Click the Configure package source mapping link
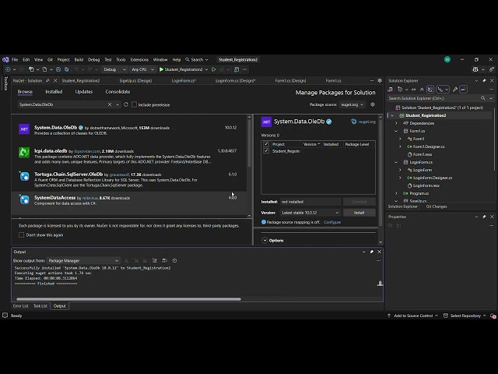The height and width of the screenshot is (374, 498). (332, 222)
